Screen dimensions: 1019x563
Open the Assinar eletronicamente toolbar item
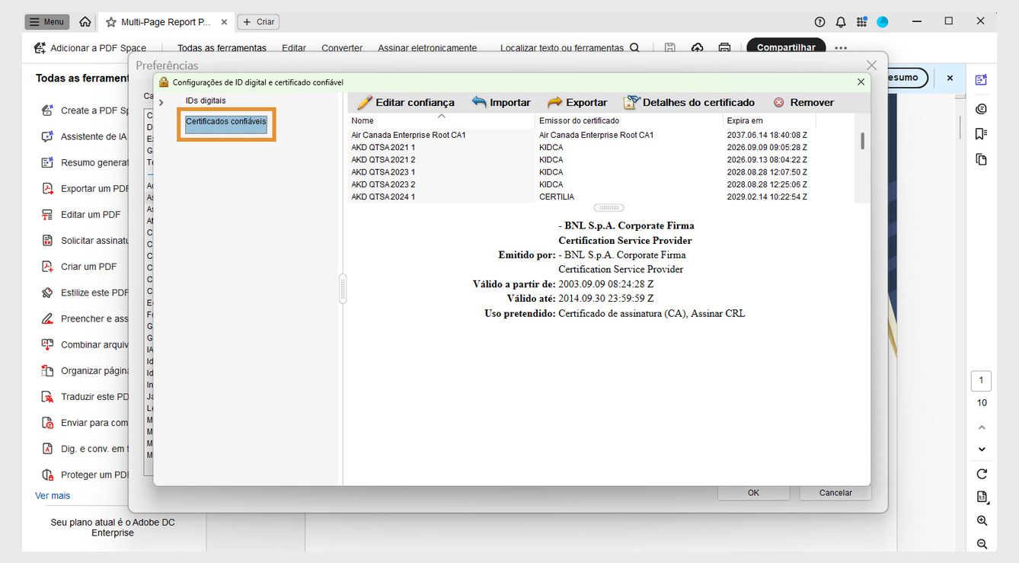pyautogui.click(x=427, y=48)
